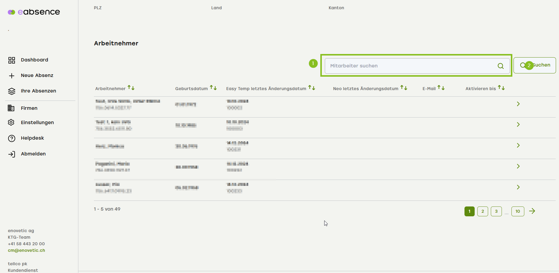Viewport: 559px width, 273px height.
Task: Click the building icon beside Firmen
Action: click(11, 108)
